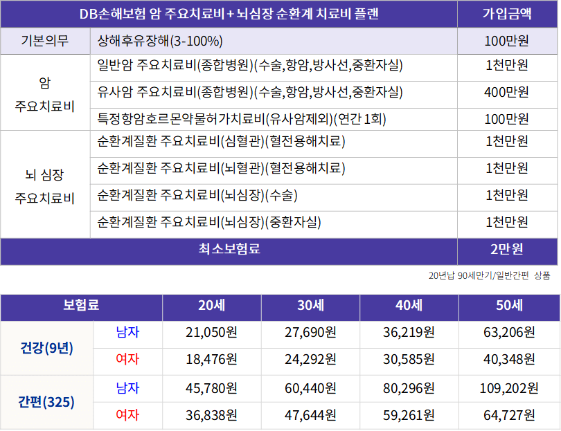Select the '20세' age column header
The width and height of the screenshot is (561, 431).
click(212, 305)
